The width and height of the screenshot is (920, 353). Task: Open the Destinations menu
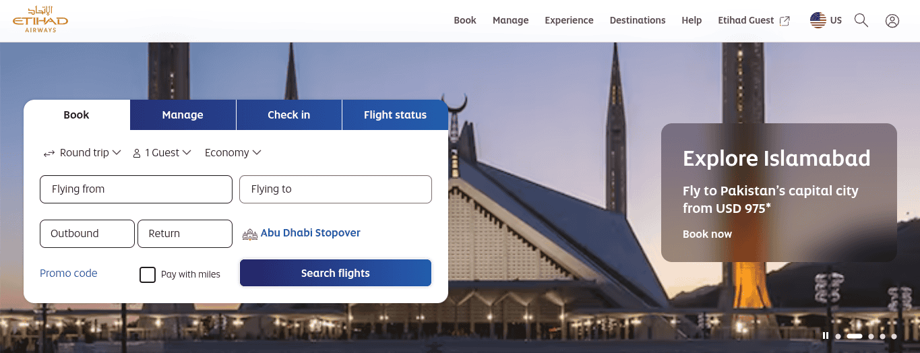(638, 20)
